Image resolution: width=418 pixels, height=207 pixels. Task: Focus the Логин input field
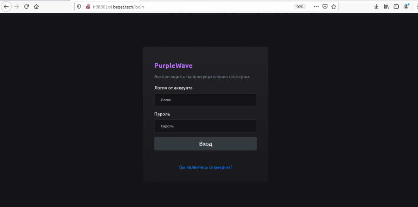click(205, 100)
